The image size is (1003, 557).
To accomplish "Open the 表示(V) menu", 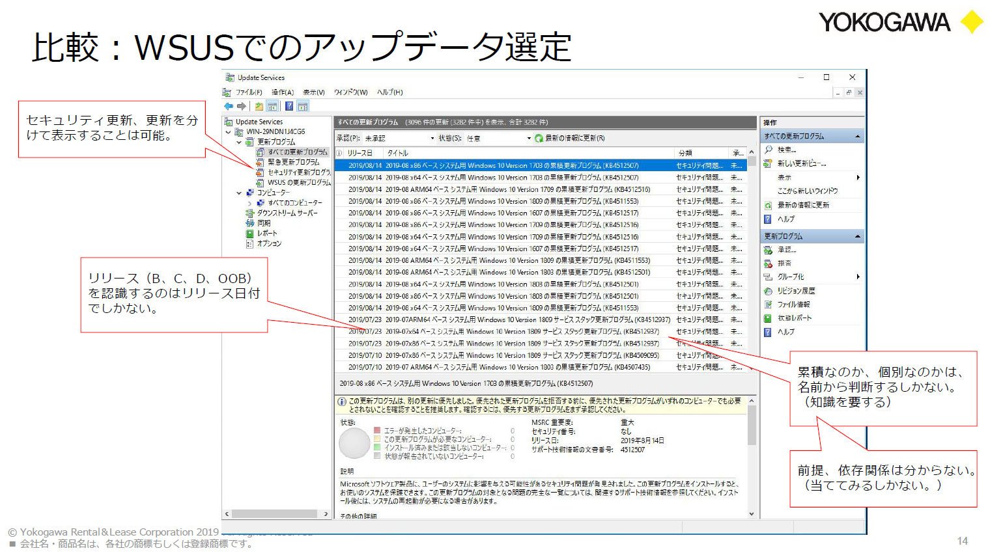I will coord(314,92).
